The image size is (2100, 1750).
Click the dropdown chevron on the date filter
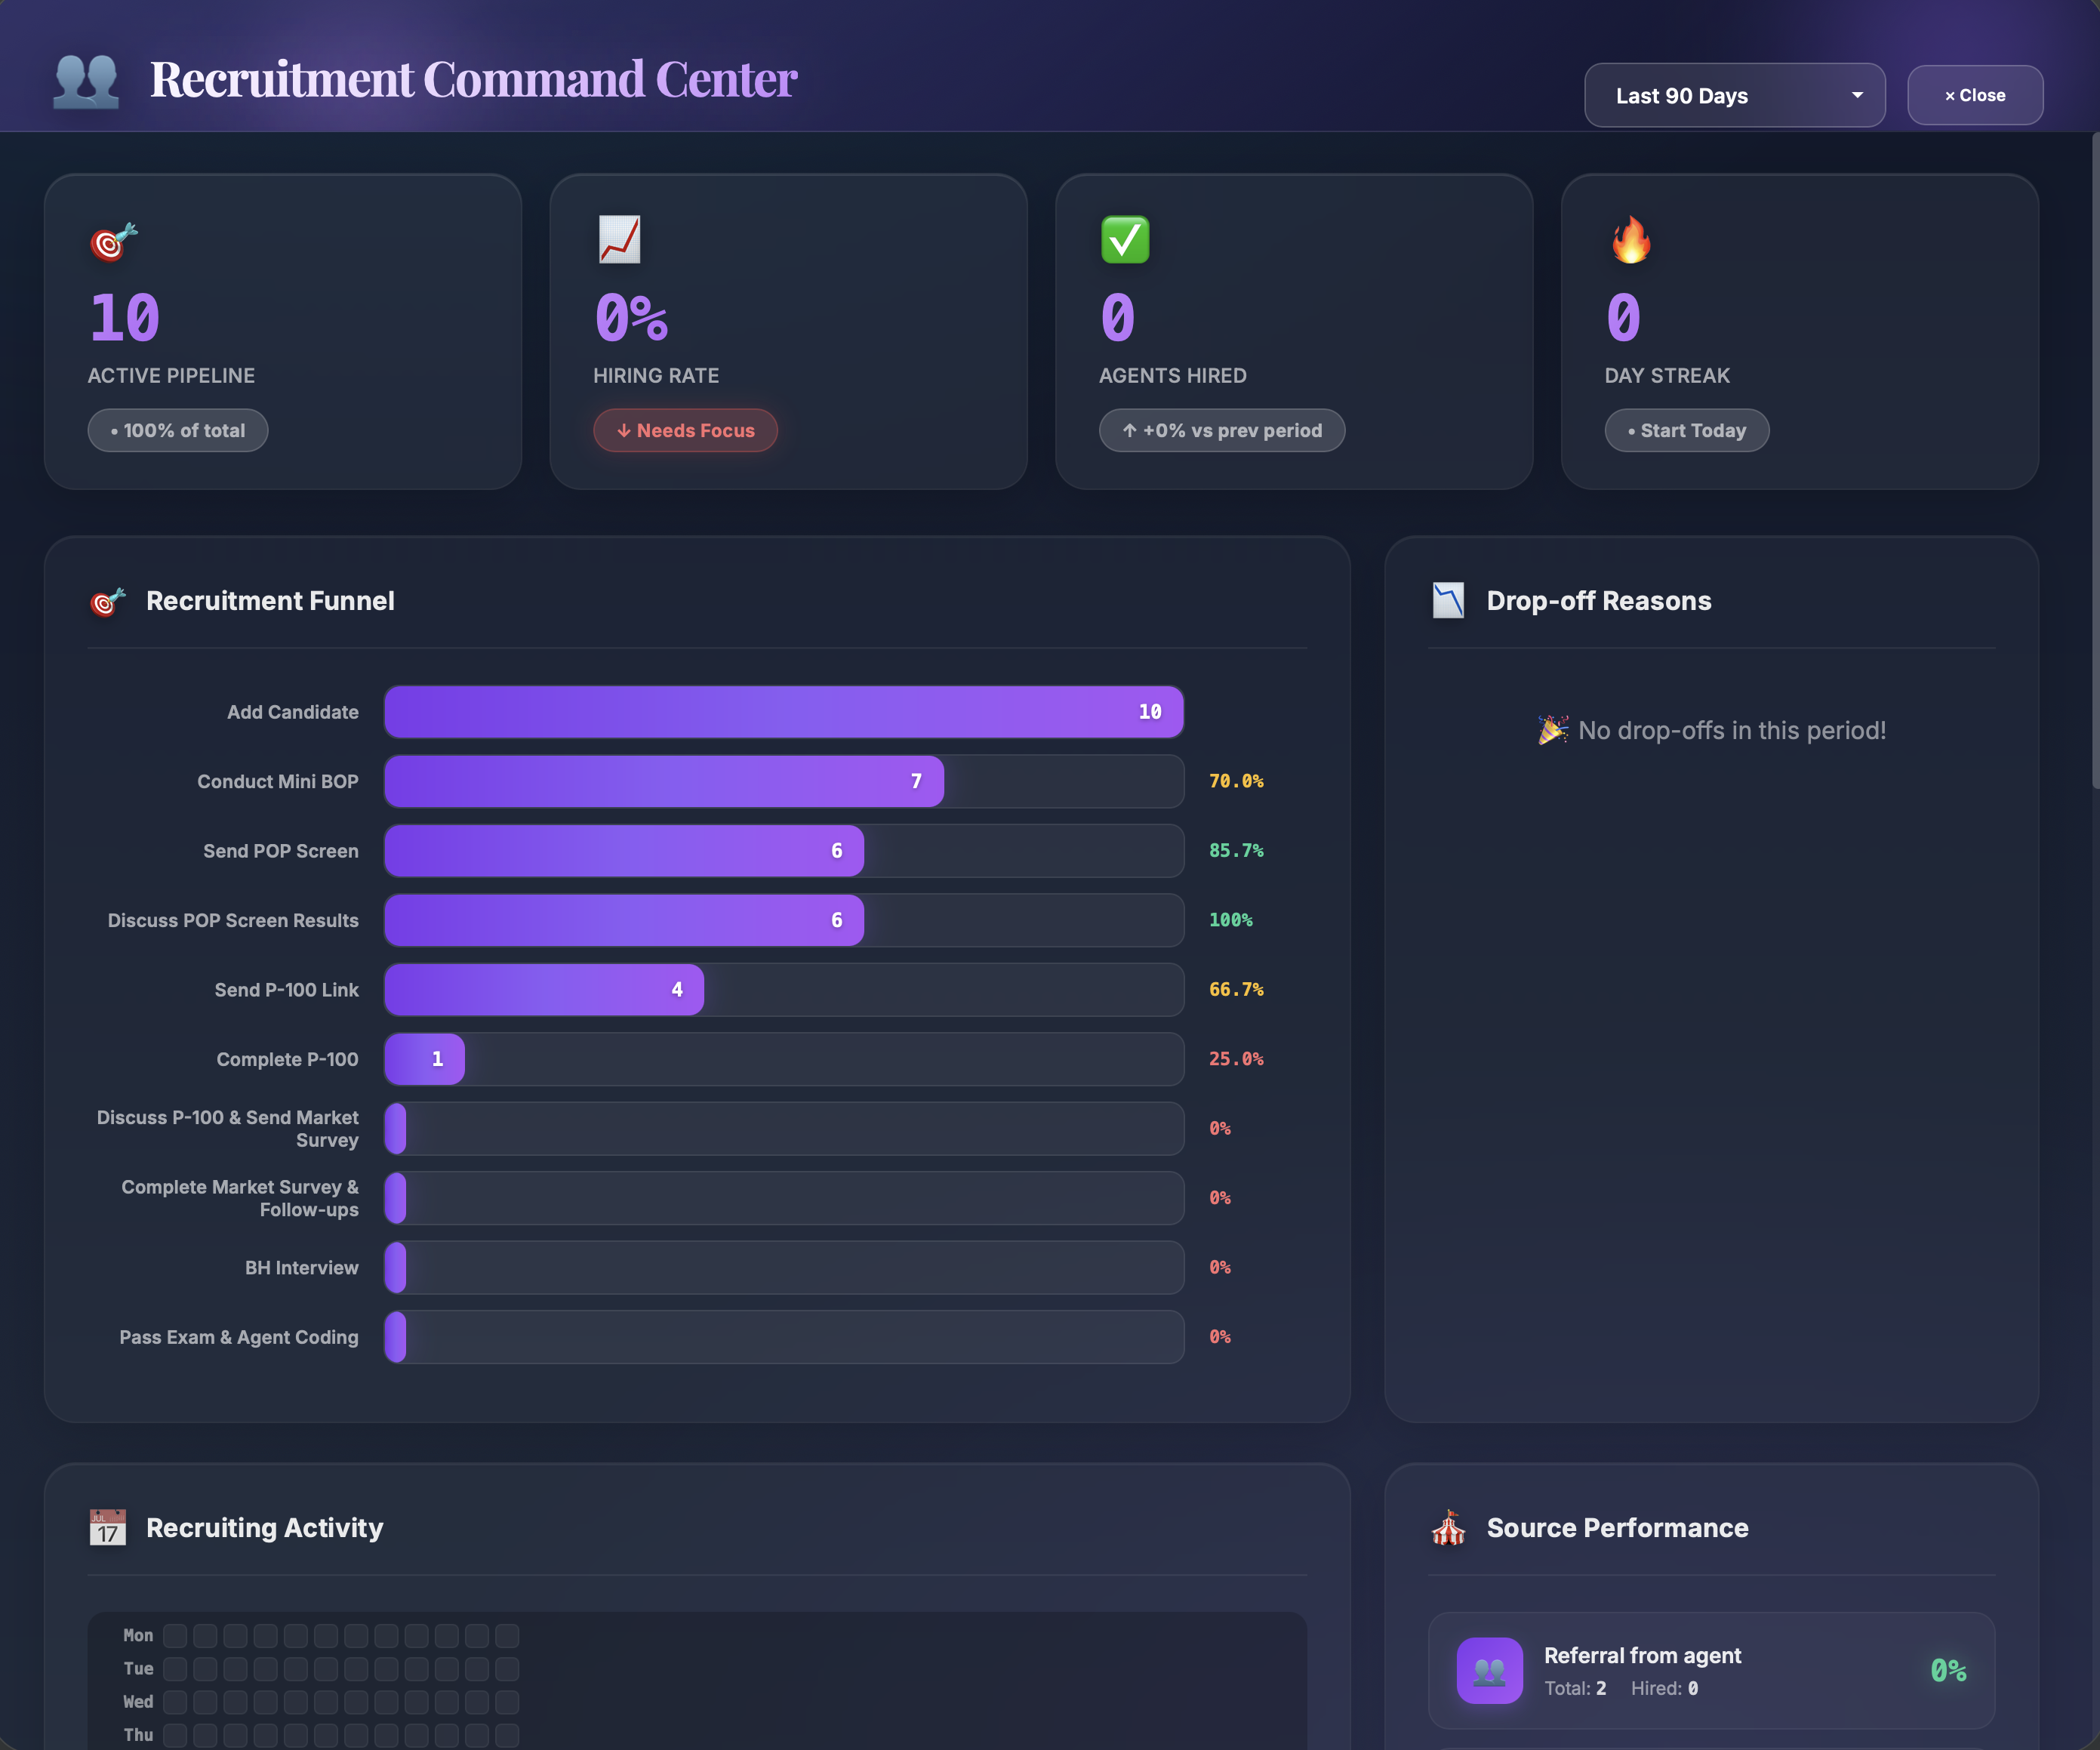1857,95
